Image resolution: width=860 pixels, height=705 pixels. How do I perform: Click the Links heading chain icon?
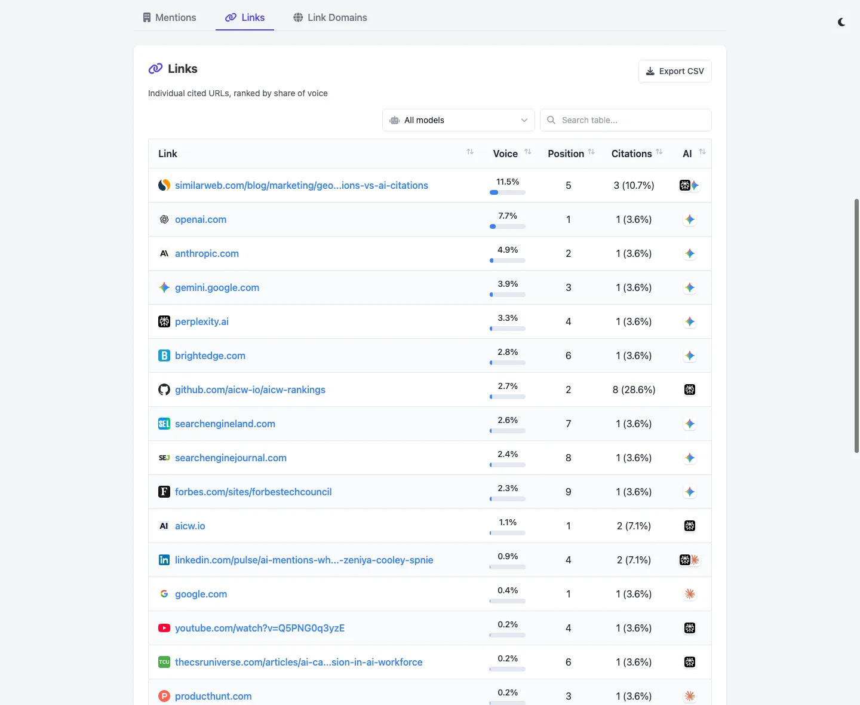coord(155,69)
